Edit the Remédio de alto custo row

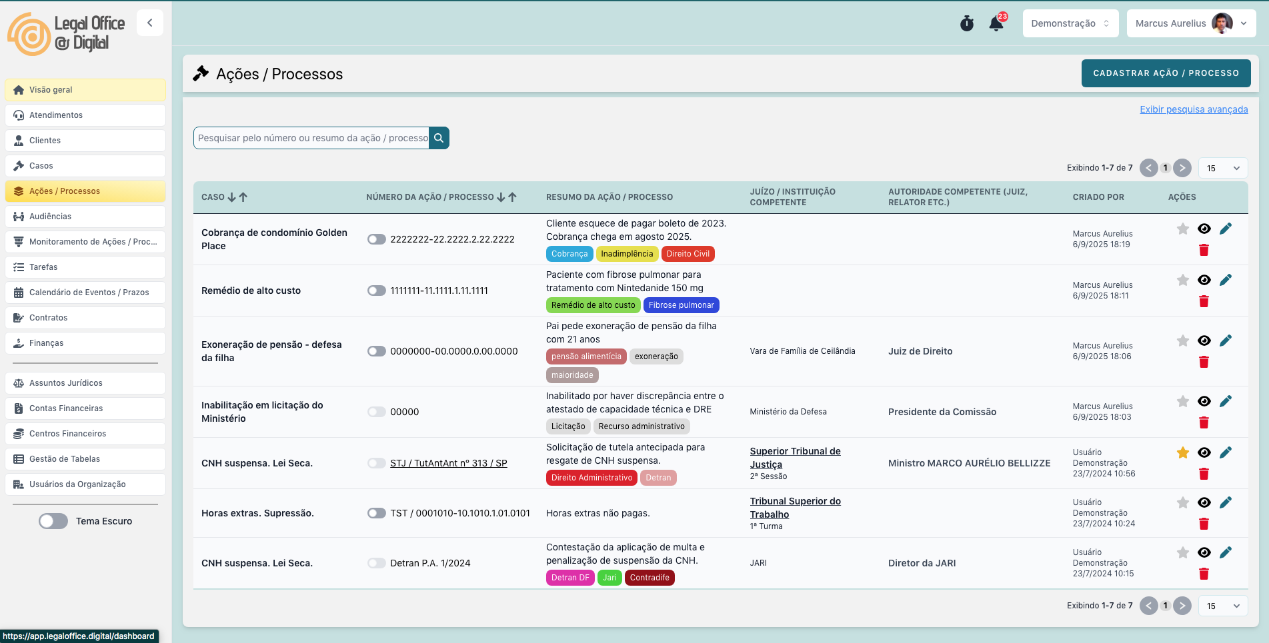[1225, 280]
